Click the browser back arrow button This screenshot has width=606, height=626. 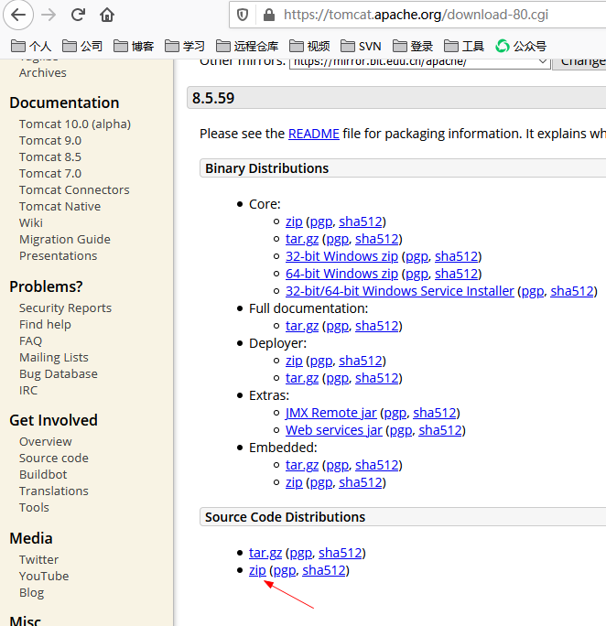point(18,15)
